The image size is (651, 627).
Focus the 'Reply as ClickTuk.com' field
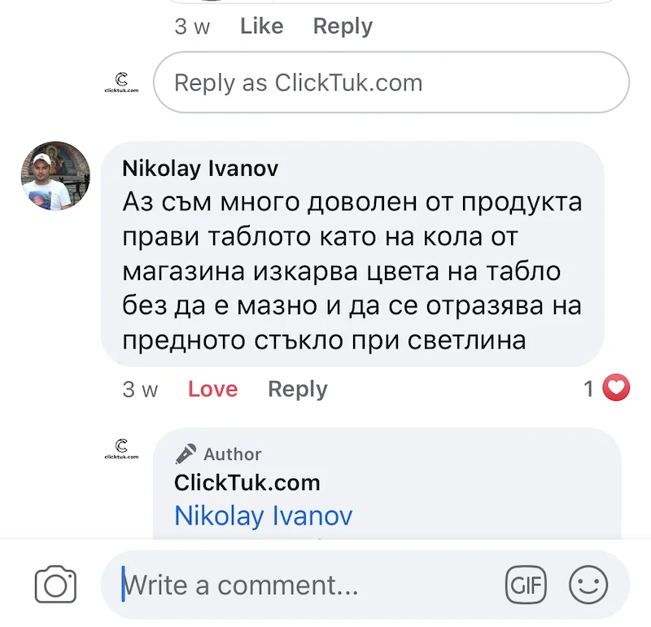pyautogui.click(x=391, y=82)
